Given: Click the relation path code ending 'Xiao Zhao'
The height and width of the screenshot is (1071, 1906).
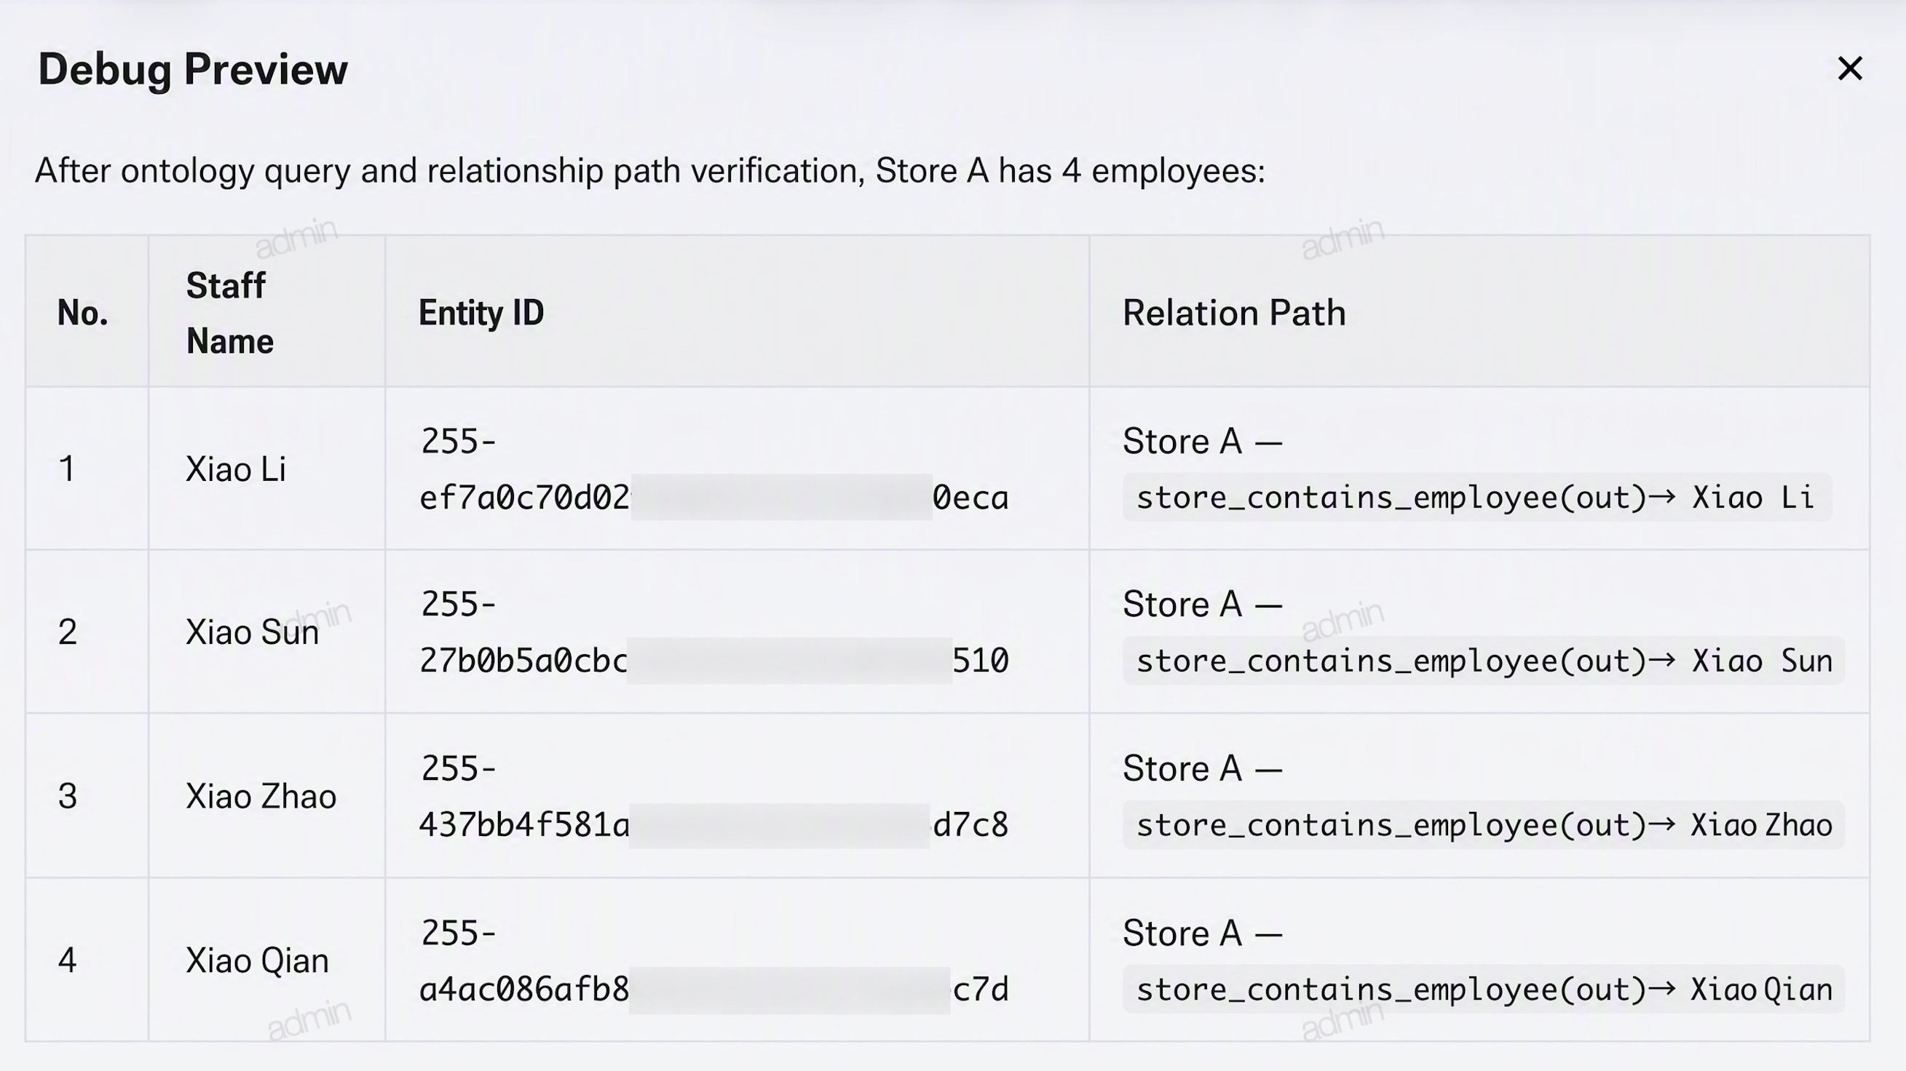Looking at the screenshot, I should click(1484, 824).
